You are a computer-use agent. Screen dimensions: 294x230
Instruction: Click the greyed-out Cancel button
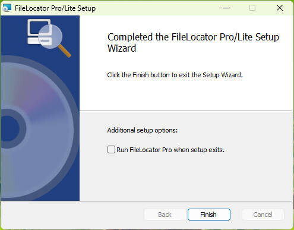(x=263, y=215)
